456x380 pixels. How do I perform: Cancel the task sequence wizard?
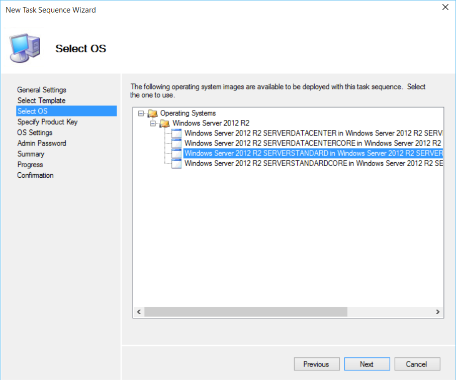click(x=417, y=364)
